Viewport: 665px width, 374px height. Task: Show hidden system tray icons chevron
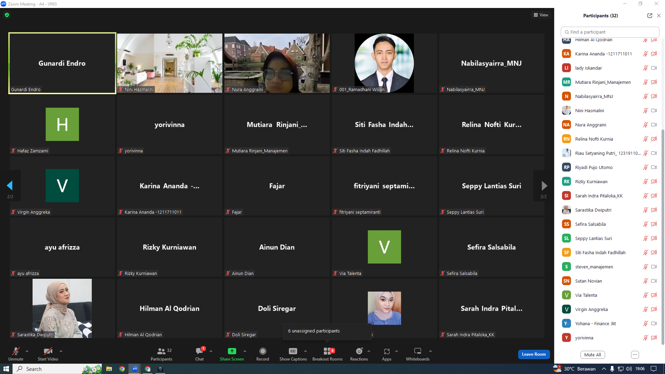point(604,369)
